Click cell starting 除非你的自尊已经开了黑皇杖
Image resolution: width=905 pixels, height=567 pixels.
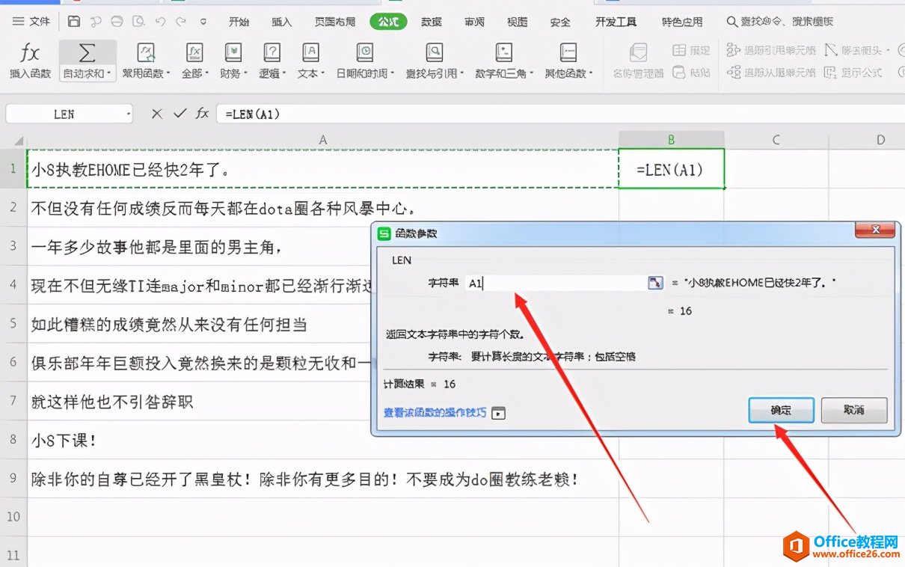click(x=323, y=479)
